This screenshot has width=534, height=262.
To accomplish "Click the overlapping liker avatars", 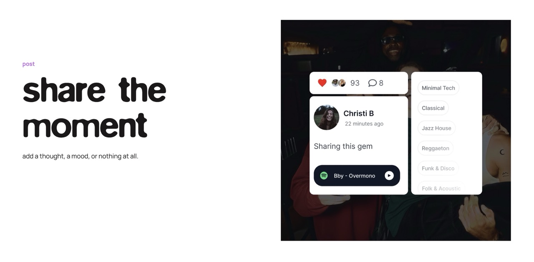I will (x=339, y=83).
